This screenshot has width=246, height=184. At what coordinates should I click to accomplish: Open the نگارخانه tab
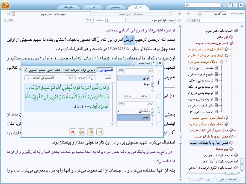pos(69,7)
